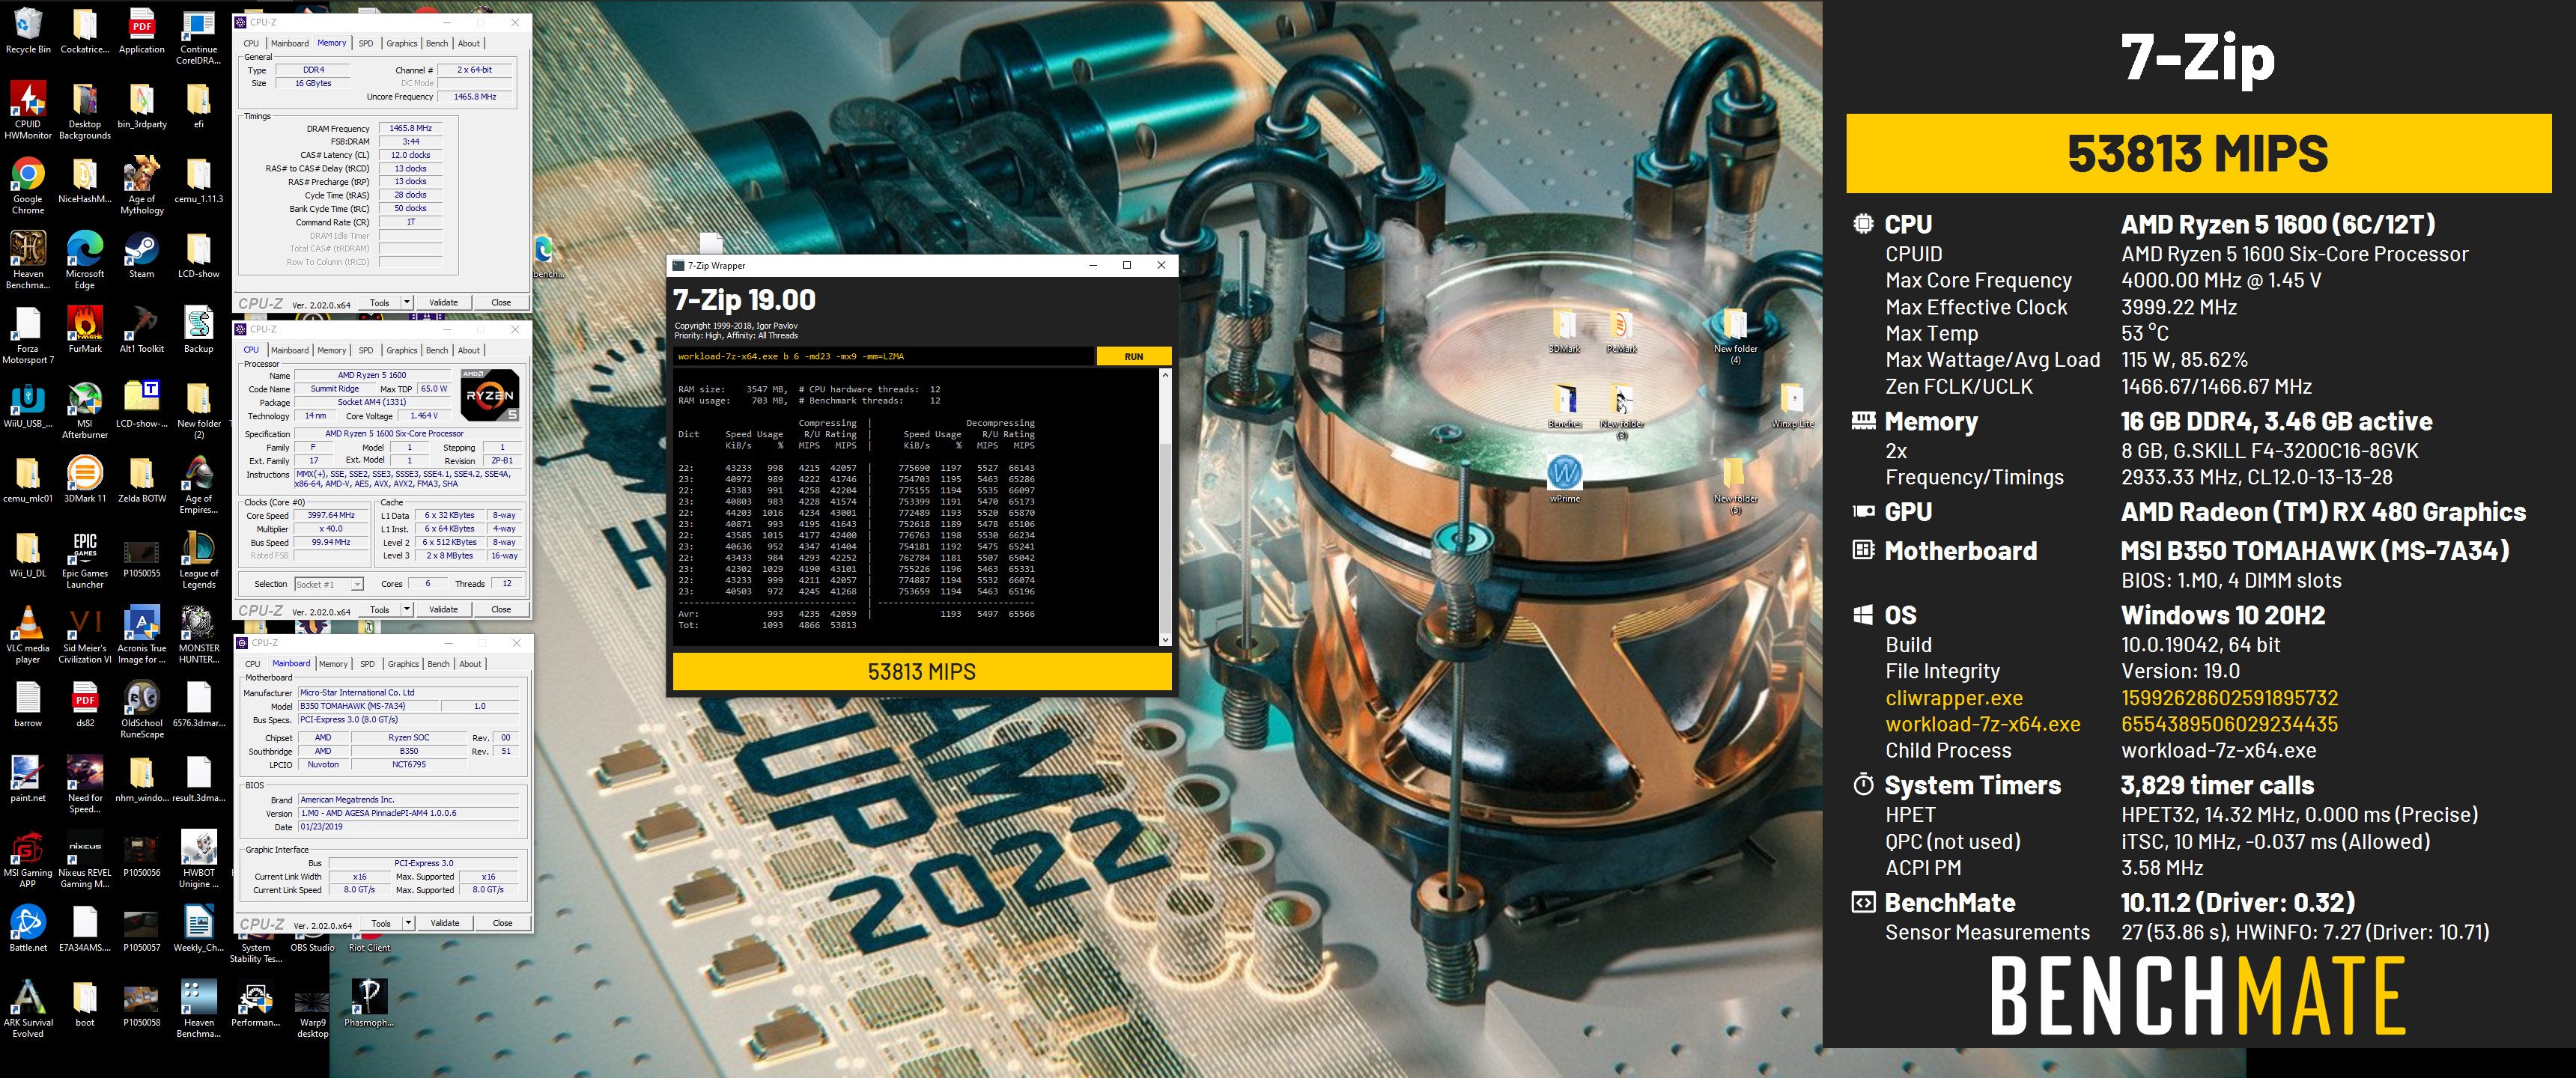Click scroll down arrow in 7-Zip output
This screenshot has width=2576, height=1078.
point(1165,640)
